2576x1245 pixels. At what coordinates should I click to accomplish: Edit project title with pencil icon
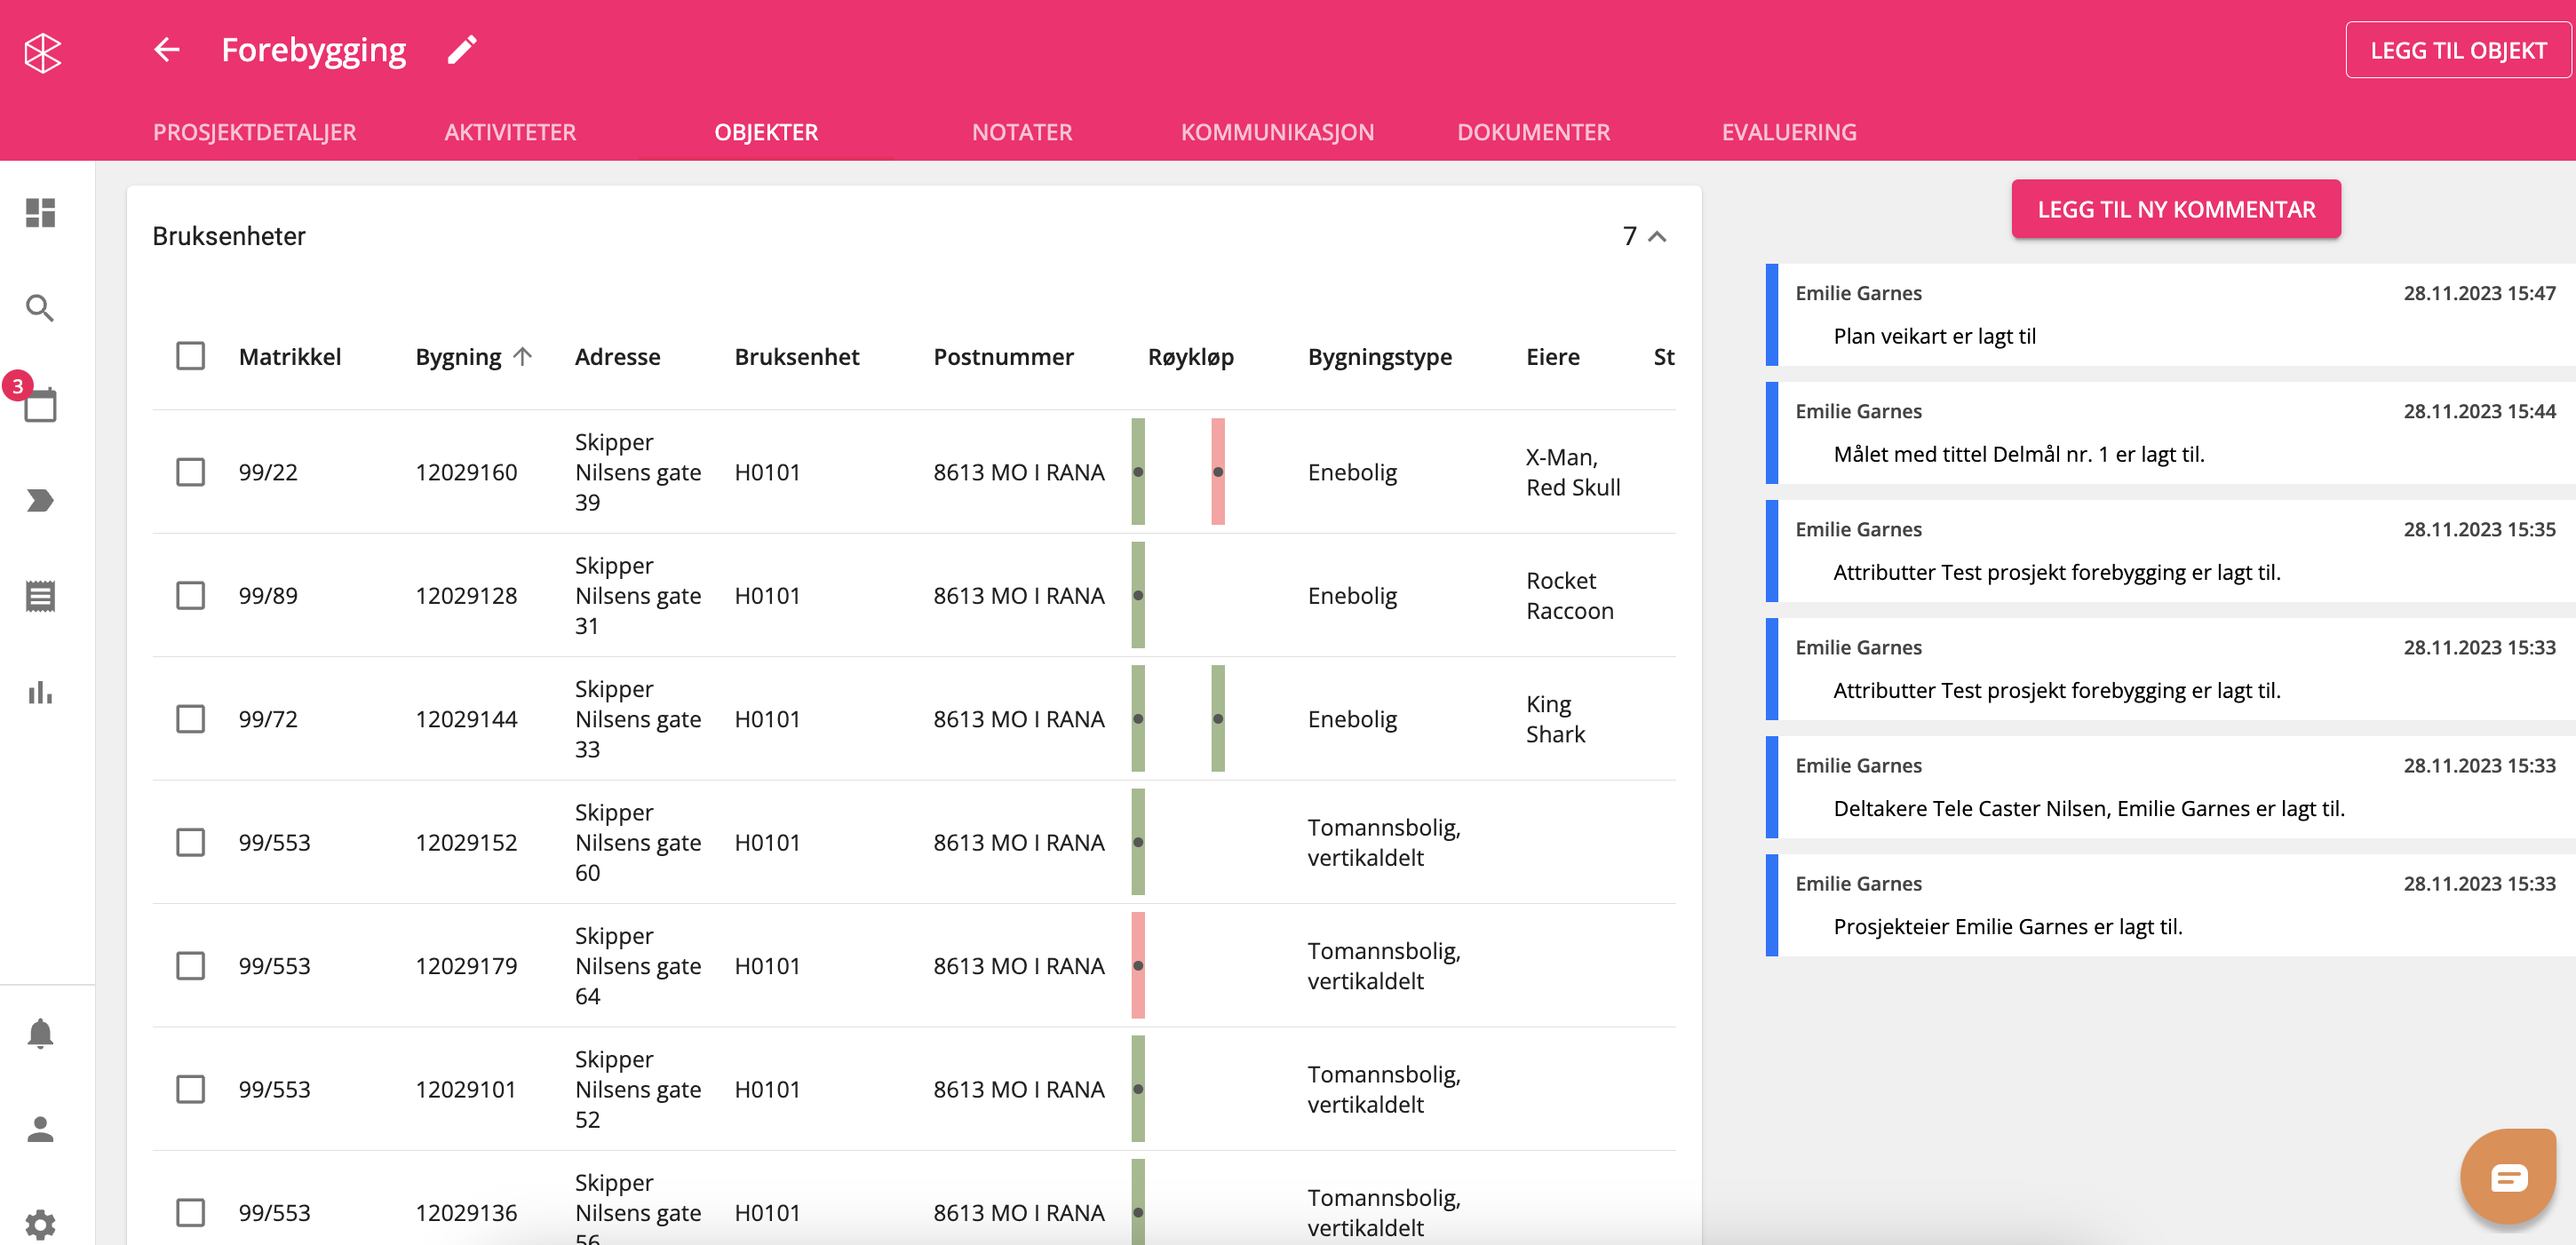[x=461, y=49]
